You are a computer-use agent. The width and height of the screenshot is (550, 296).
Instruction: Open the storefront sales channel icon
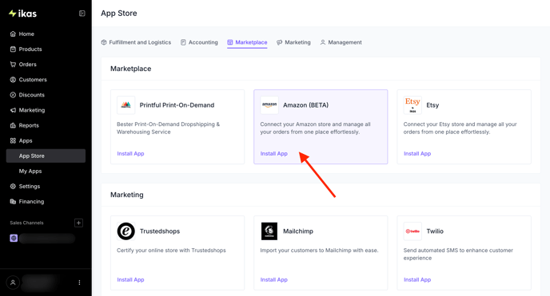(14, 239)
